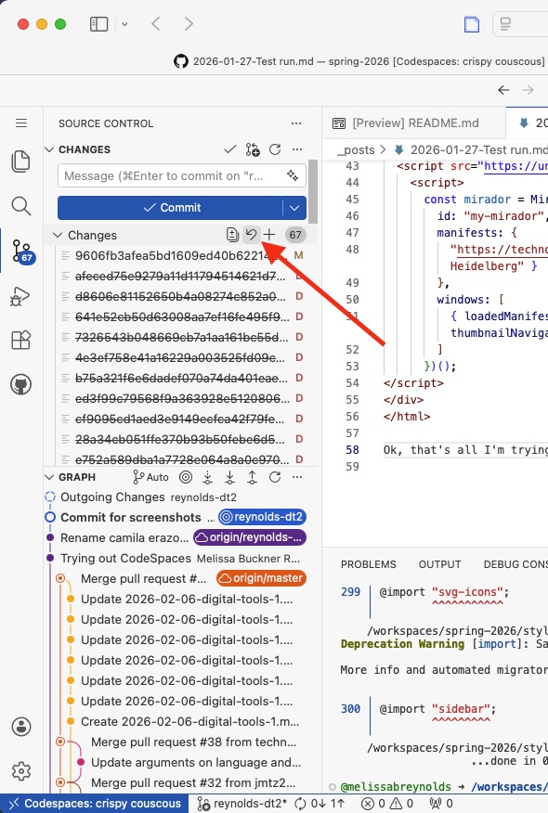Click the go to current history item target icon
Viewport: 548px width, 813px height.
[186, 477]
